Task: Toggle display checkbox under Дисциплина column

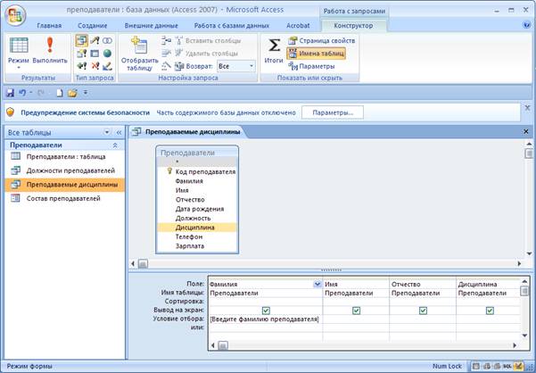Action: [x=490, y=310]
